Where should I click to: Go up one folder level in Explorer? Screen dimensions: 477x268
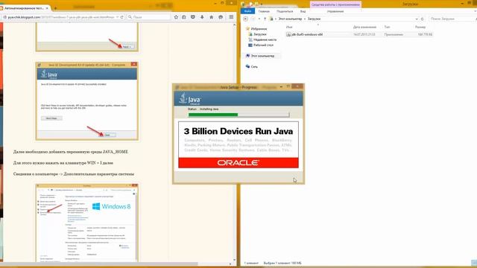(265, 19)
